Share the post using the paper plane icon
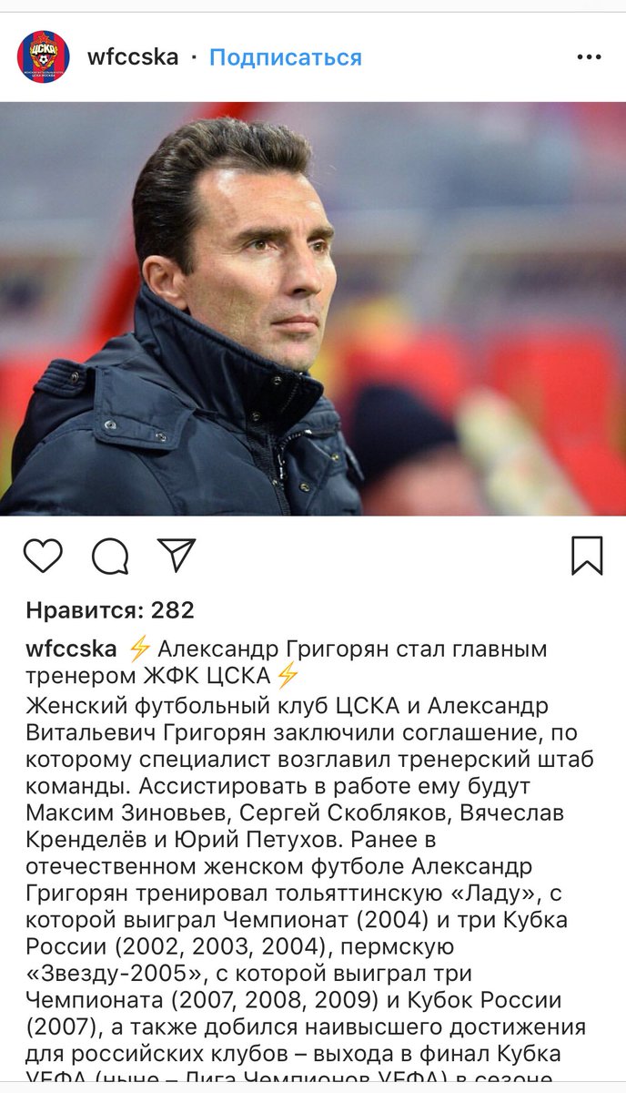Image resolution: width=626 pixels, height=1093 pixels. (x=177, y=555)
